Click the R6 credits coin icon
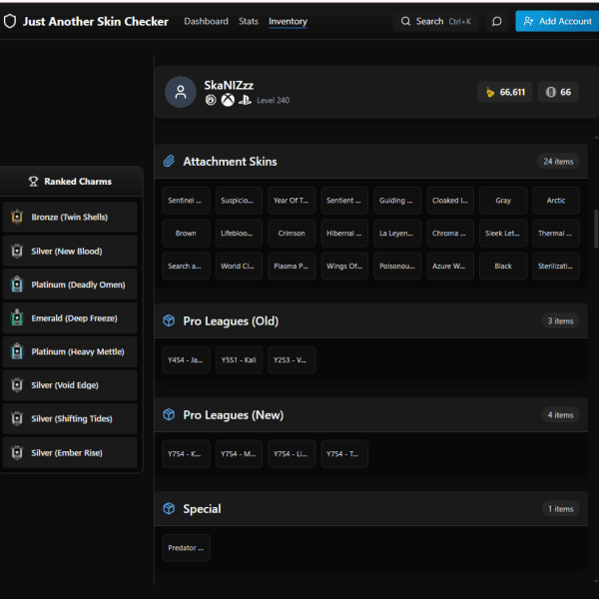Viewport: 599px width, 599px height. click(550, 92)
